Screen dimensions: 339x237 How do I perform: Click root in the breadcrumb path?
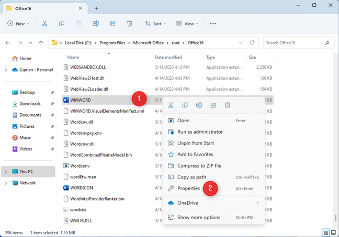pos(176,43)
